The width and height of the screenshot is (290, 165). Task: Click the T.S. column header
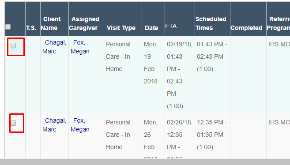[31, 28]
